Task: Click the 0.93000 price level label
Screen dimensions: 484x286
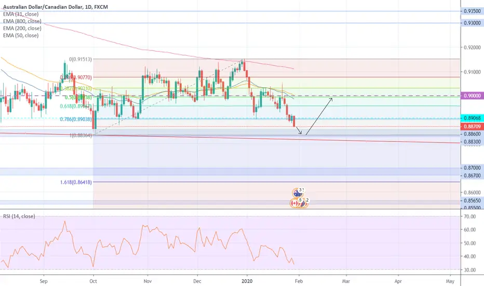Action: click(472, 23)
